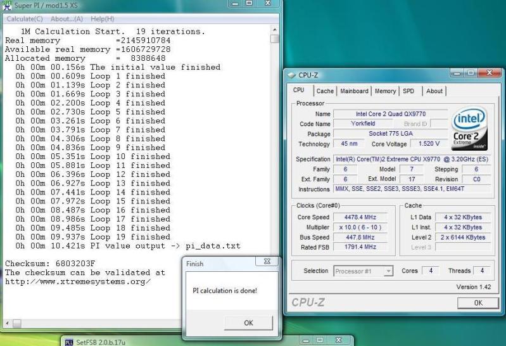This screenshot has height=346, width=506.
Task: Open the About...(A) menu
Action: click(x=67, y=18)
